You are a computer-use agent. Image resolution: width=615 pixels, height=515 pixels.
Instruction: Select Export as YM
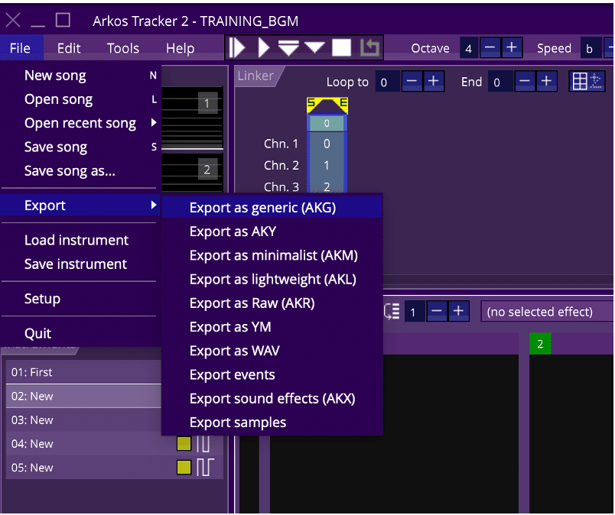[x=272, y=327]
